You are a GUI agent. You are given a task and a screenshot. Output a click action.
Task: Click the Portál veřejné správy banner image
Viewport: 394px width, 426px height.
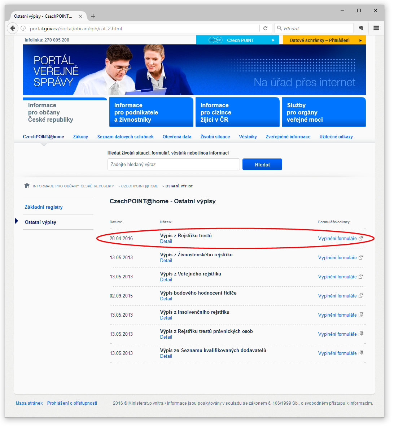click(x=194, y=70)
